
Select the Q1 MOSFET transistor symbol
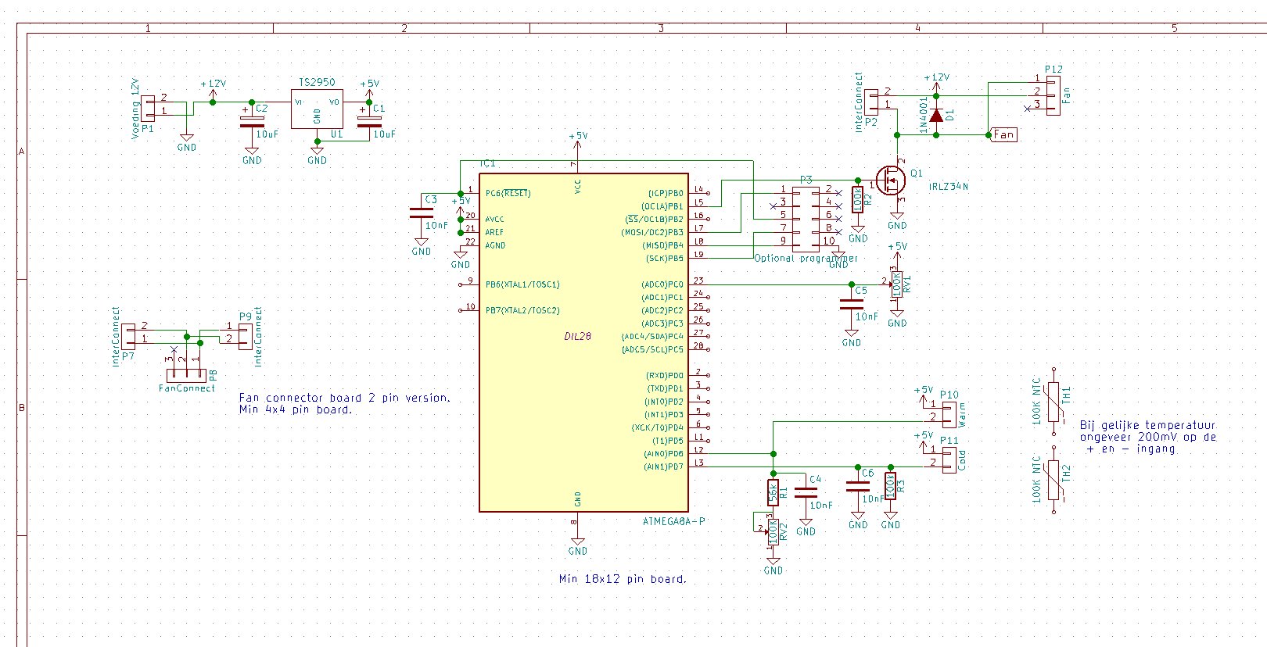point(890,181)
